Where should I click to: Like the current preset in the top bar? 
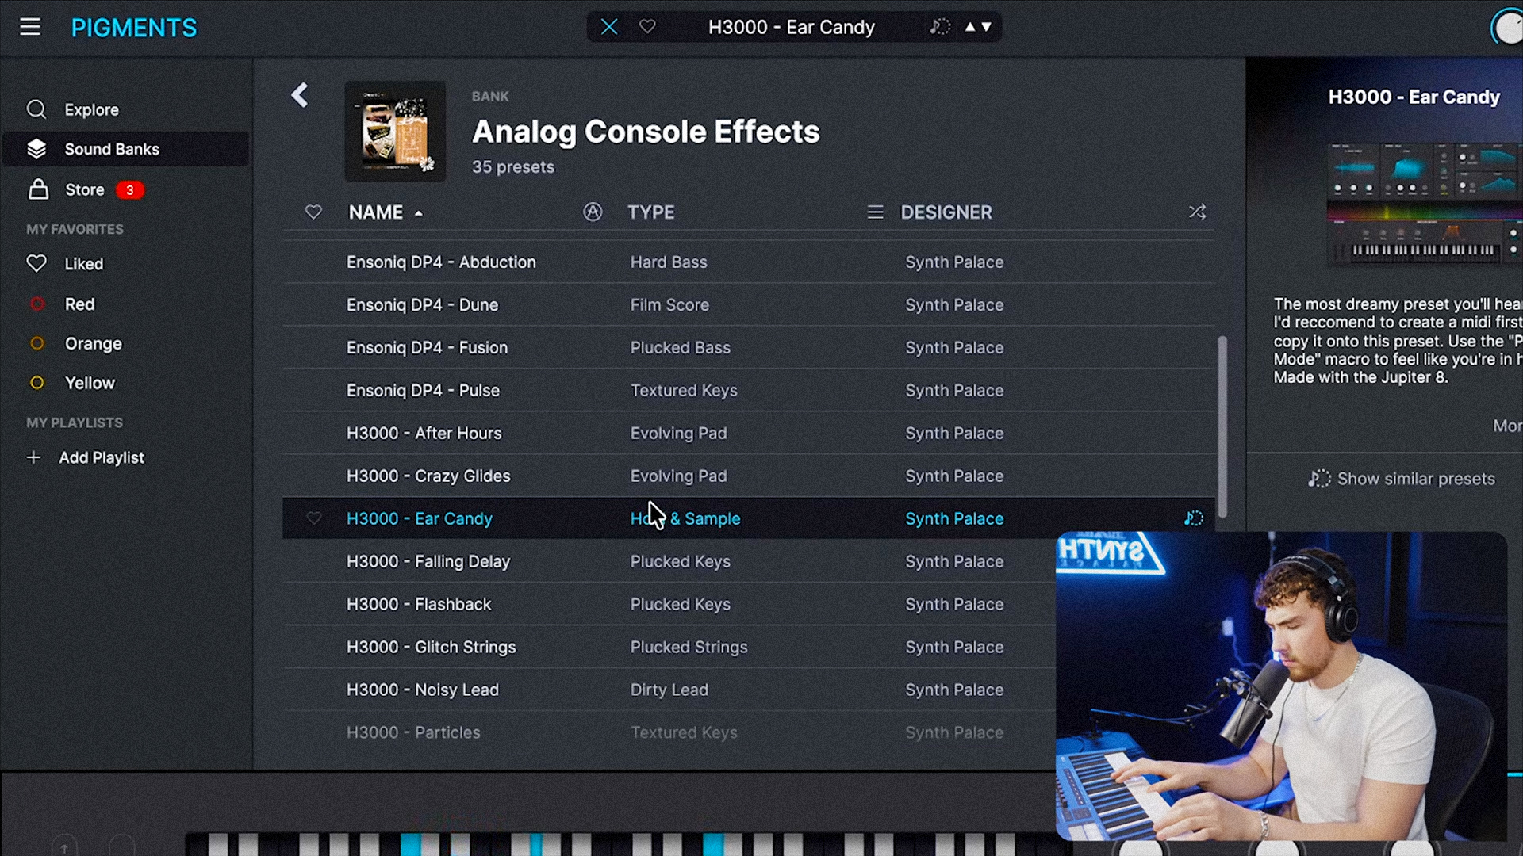pos(647,27)
